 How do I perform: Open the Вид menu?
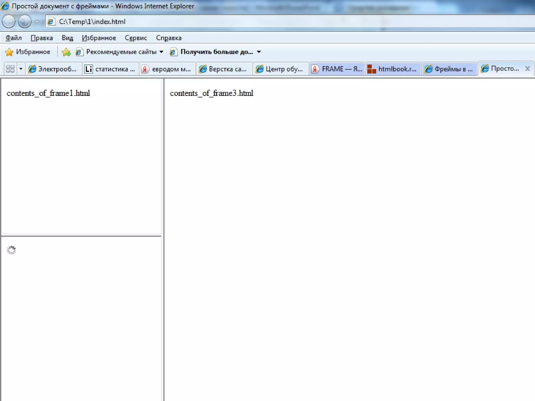tap(67, 38)
